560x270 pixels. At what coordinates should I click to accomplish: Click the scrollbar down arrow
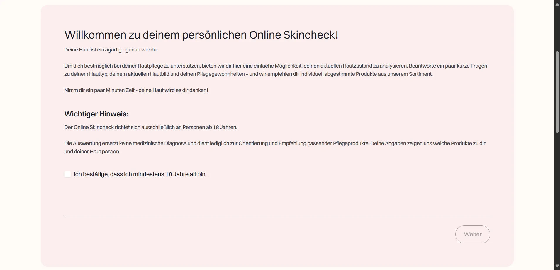point(557,266)
